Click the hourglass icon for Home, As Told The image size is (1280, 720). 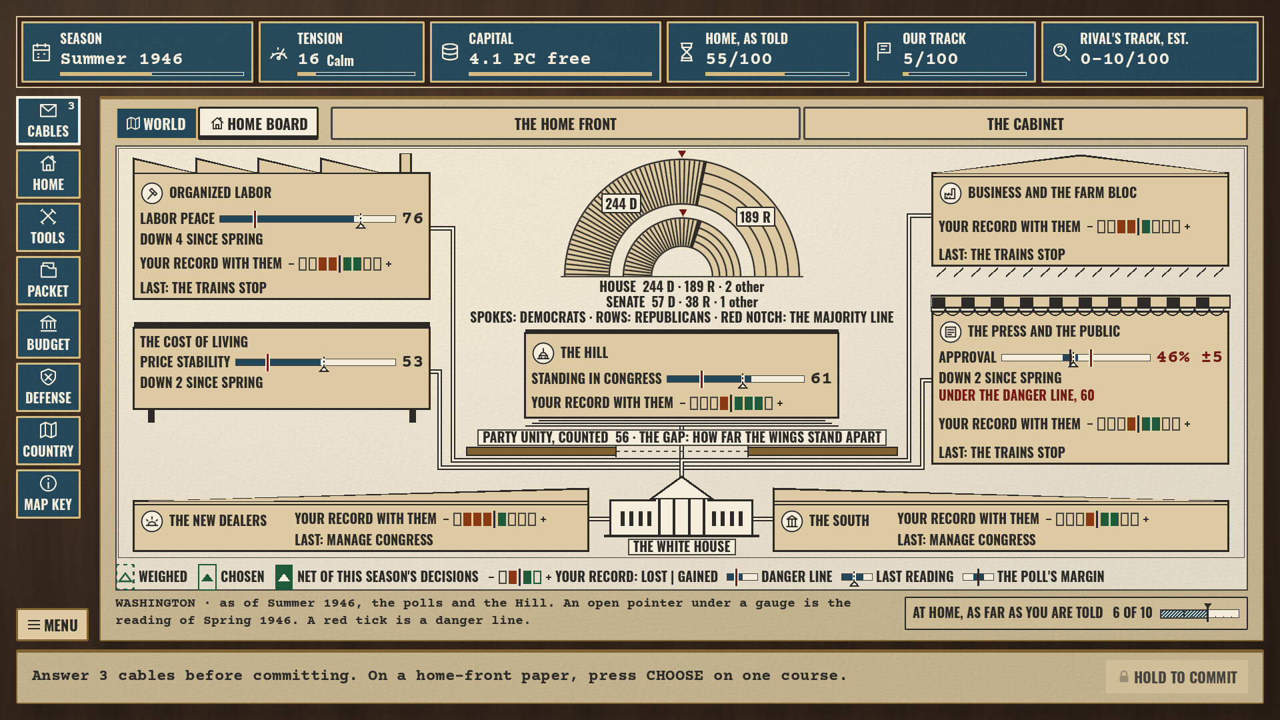[x=687, y=52]
